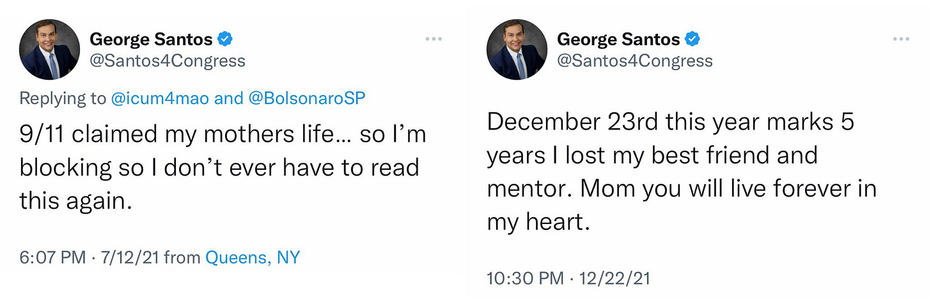
Task: Open the left tweet's three-dot menu
Action: pos(434,40)
